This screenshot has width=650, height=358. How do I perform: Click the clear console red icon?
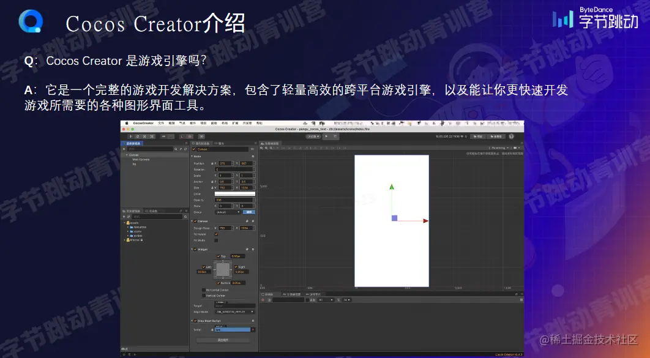[x=263, y=300]
